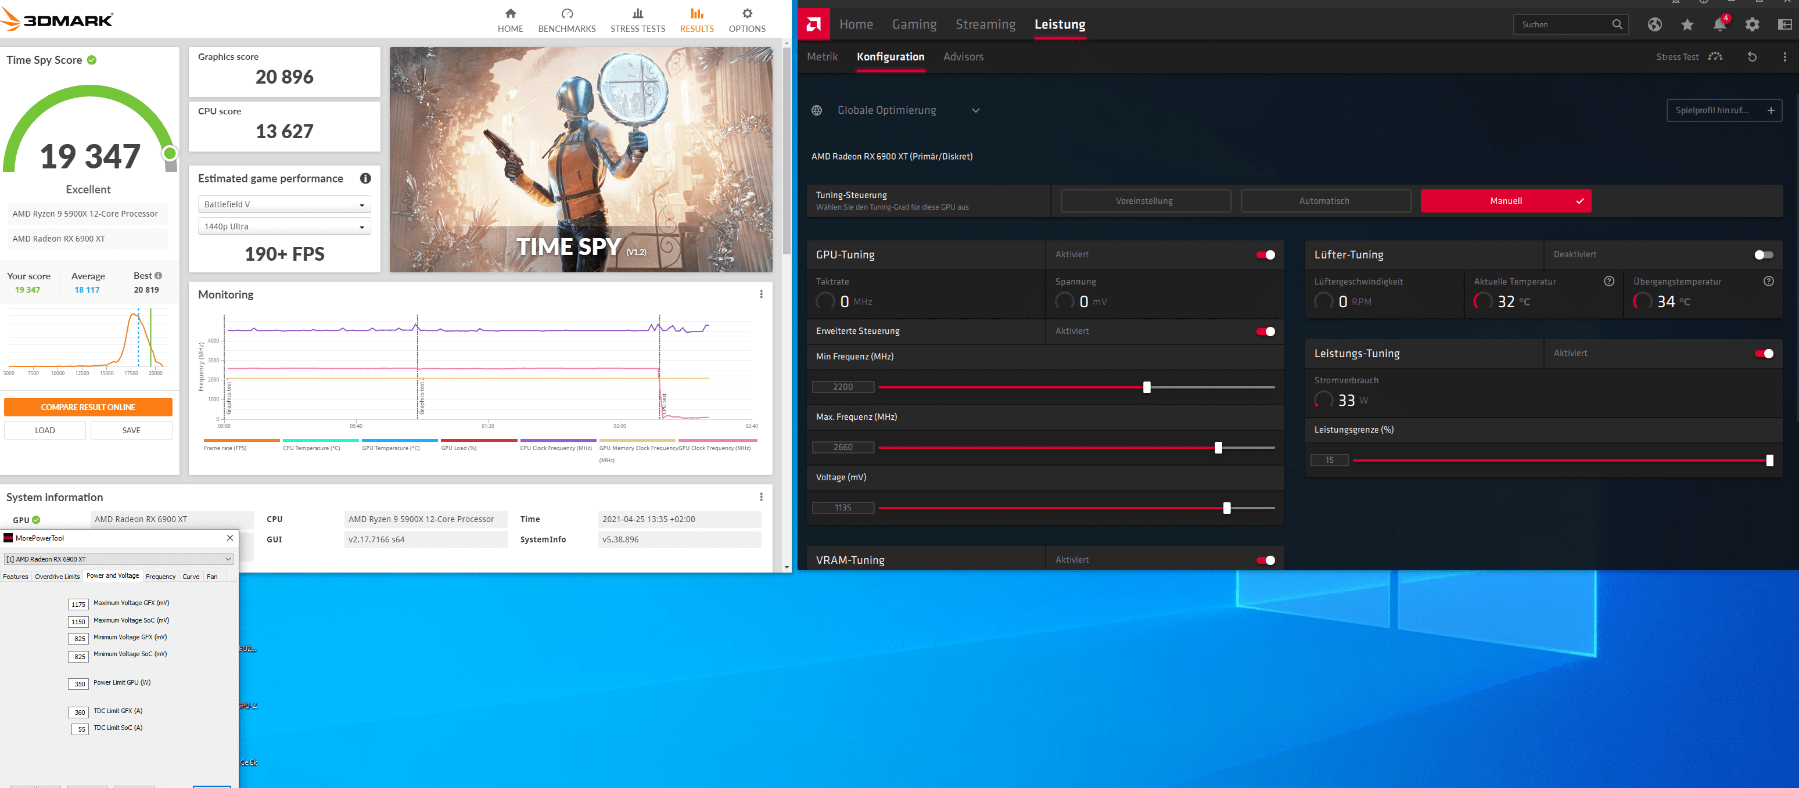Click the Globale Optimierung globe icon
This screenshot has height=788, width=1799.
point(816,110)
